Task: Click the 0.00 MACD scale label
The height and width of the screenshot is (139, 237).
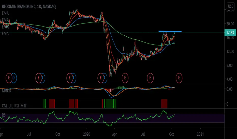Action: click(229, 89)
